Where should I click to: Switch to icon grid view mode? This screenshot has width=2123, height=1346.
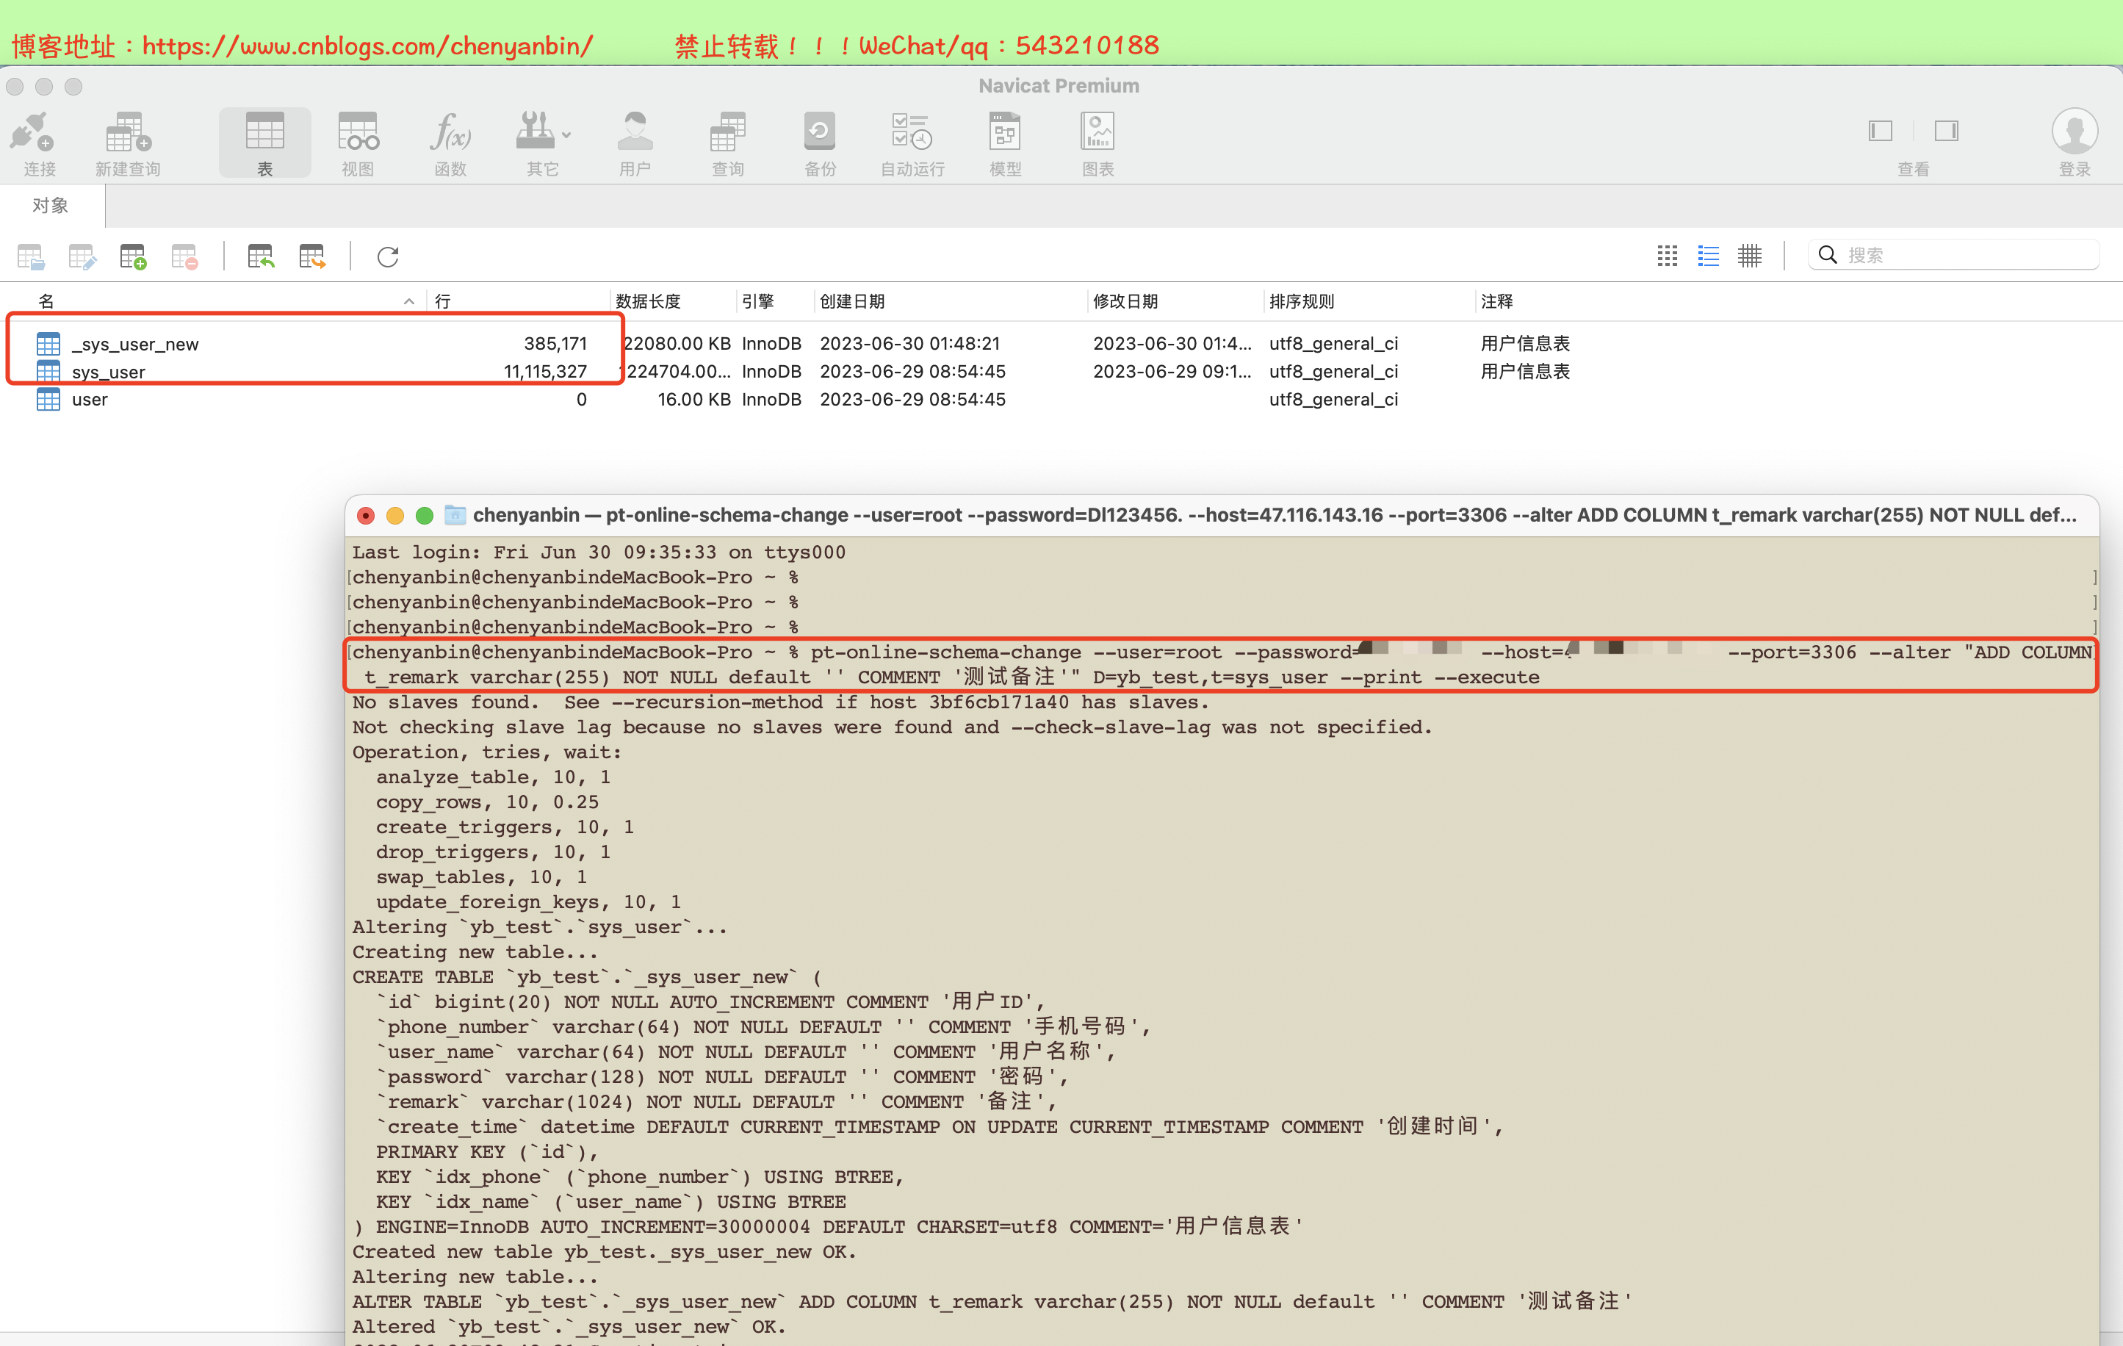[1668, 256]
